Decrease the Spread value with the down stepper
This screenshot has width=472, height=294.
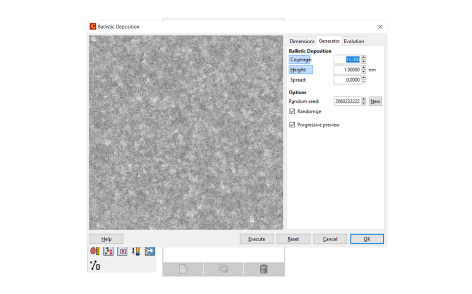click(364, 81)
